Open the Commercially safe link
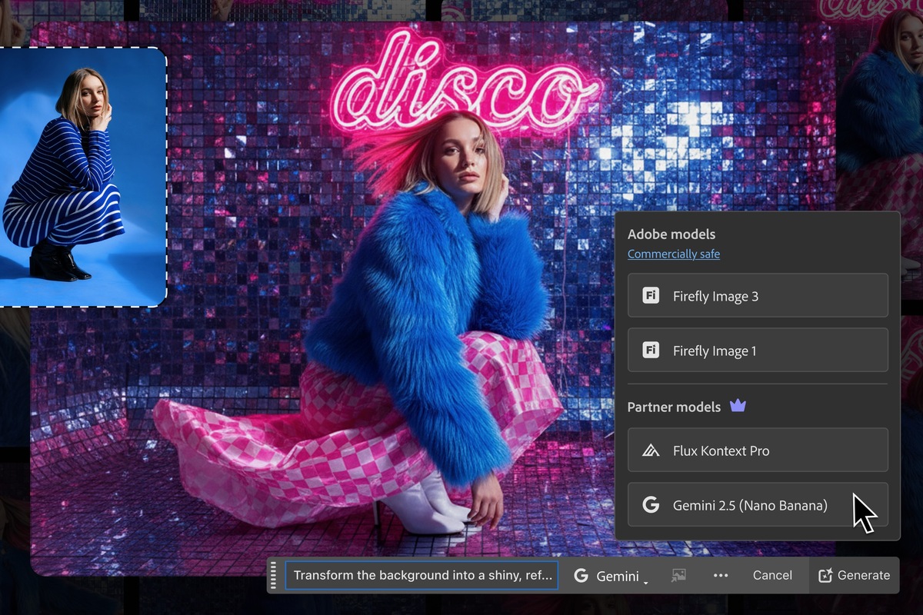The height and width of the screenshot is (615, 923). tap(674, 254)
